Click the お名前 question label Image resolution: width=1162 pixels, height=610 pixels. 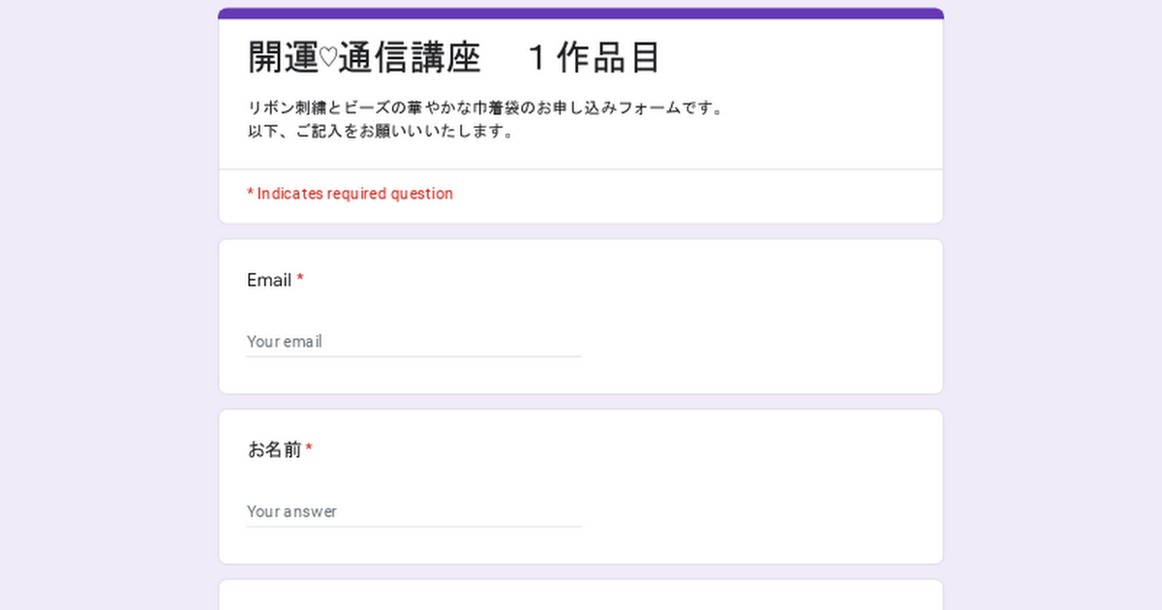(x=274, y=449)
